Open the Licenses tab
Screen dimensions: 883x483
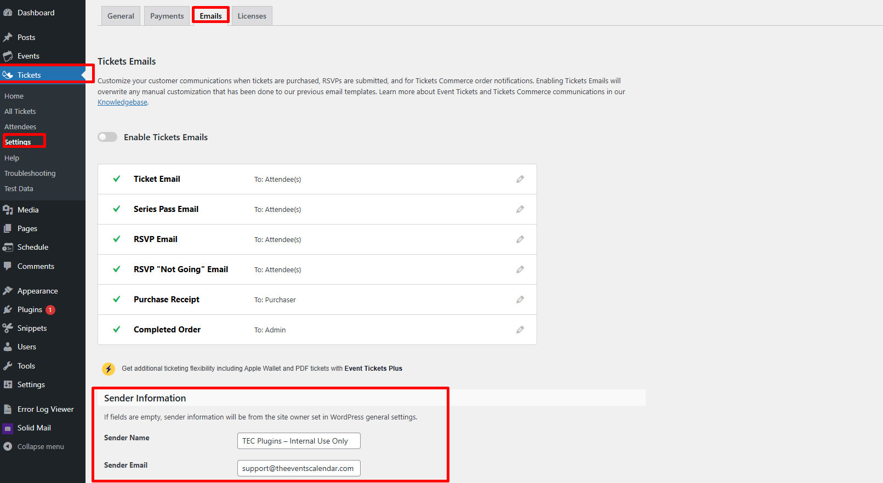coord(252,16)
